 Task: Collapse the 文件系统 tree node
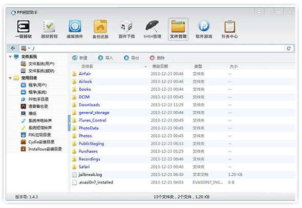(10, 57)
